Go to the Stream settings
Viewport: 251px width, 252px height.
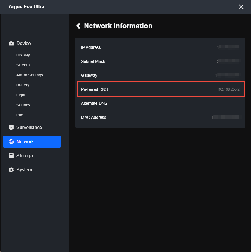23,65
